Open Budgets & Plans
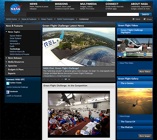This screenshot has width=157, height=140. pyautogui.click(x=16, y=70)
